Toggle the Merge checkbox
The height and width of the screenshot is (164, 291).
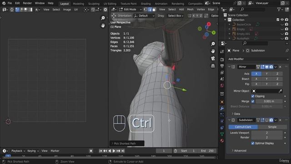(253, 101)
